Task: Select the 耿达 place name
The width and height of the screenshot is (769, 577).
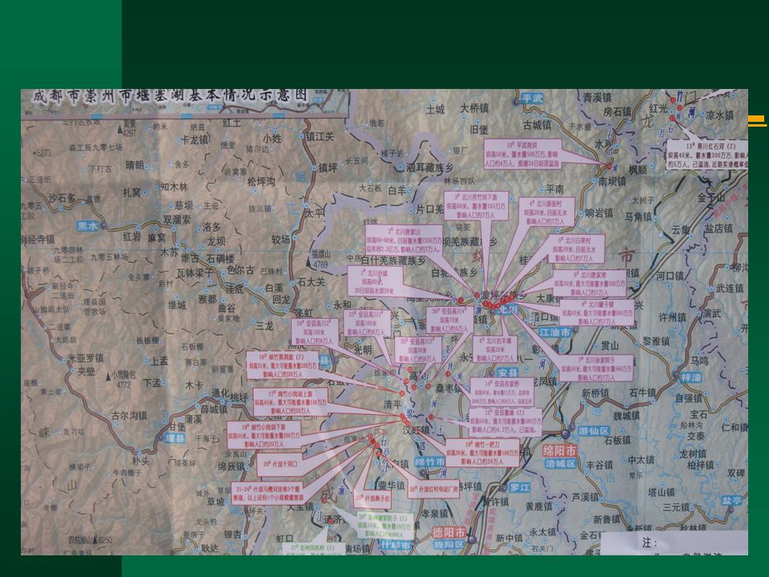Action: tap(209, 548)
